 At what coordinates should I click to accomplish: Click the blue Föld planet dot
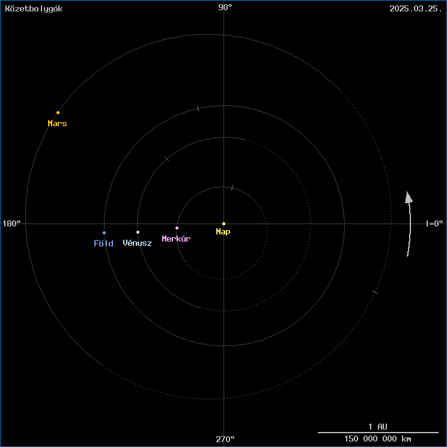[104, 233]
